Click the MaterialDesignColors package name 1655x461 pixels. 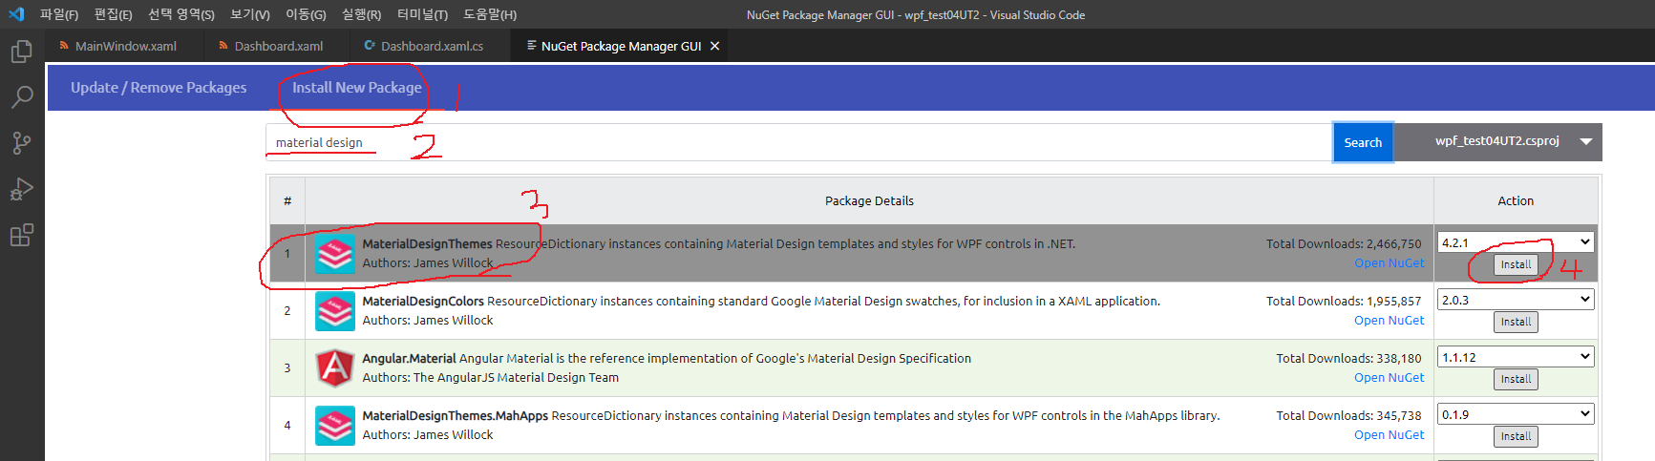pos(423,302)
